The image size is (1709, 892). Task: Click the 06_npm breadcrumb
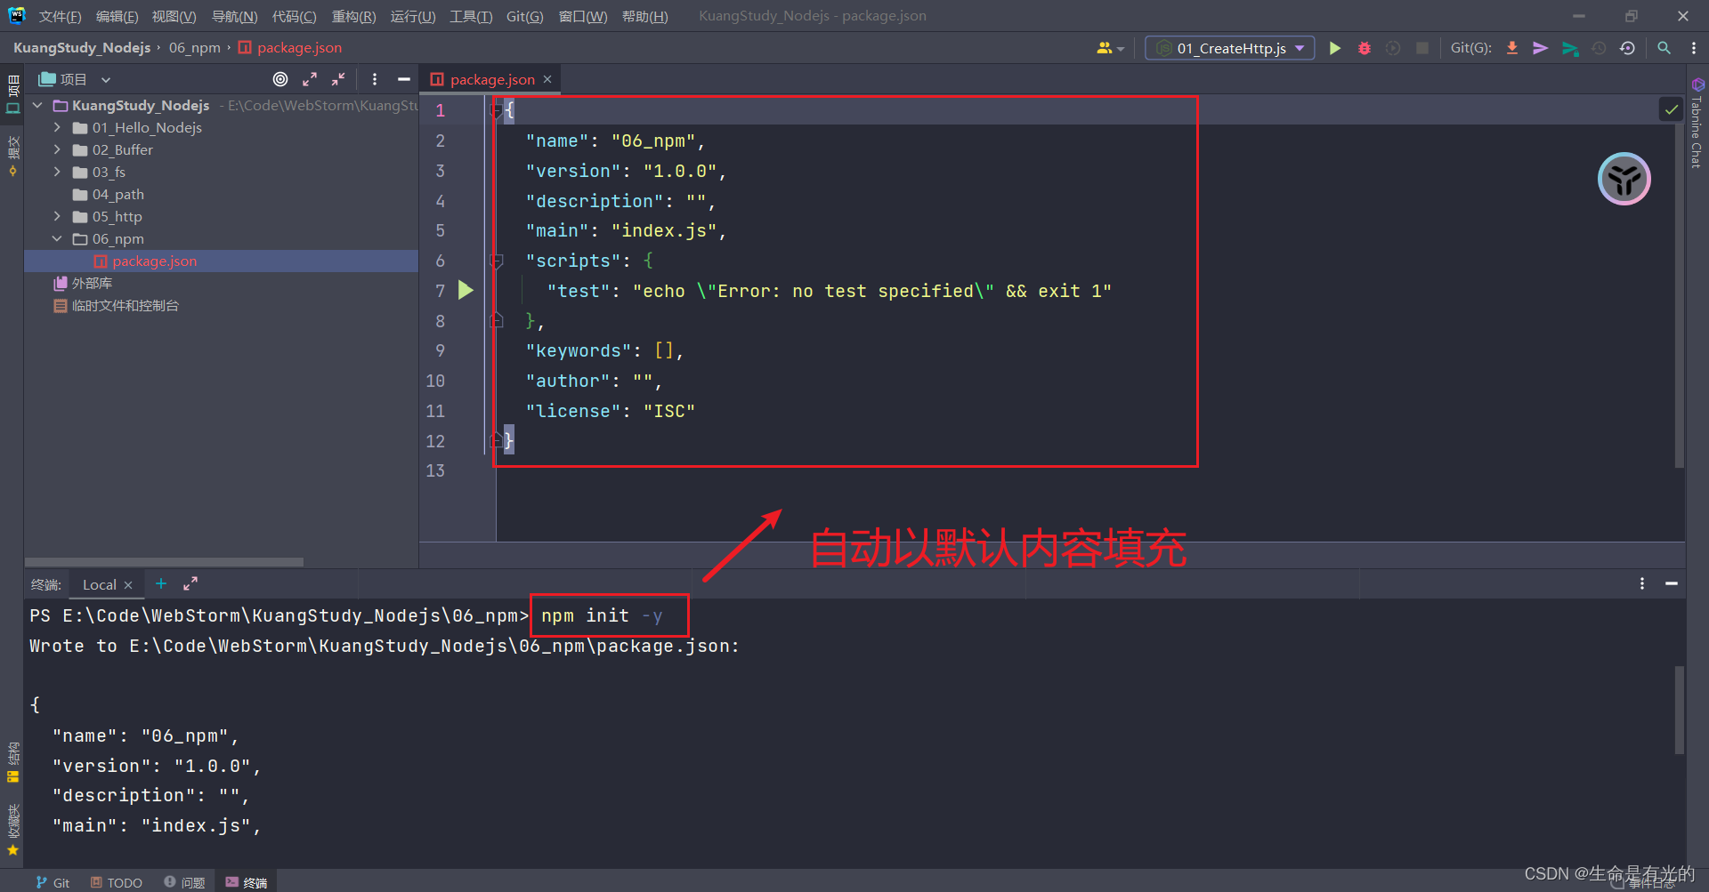click(194, 47)
